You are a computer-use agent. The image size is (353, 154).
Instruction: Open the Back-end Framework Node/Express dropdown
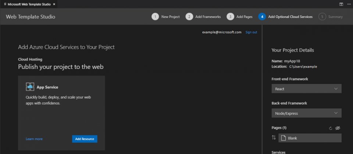click(306, 113)
